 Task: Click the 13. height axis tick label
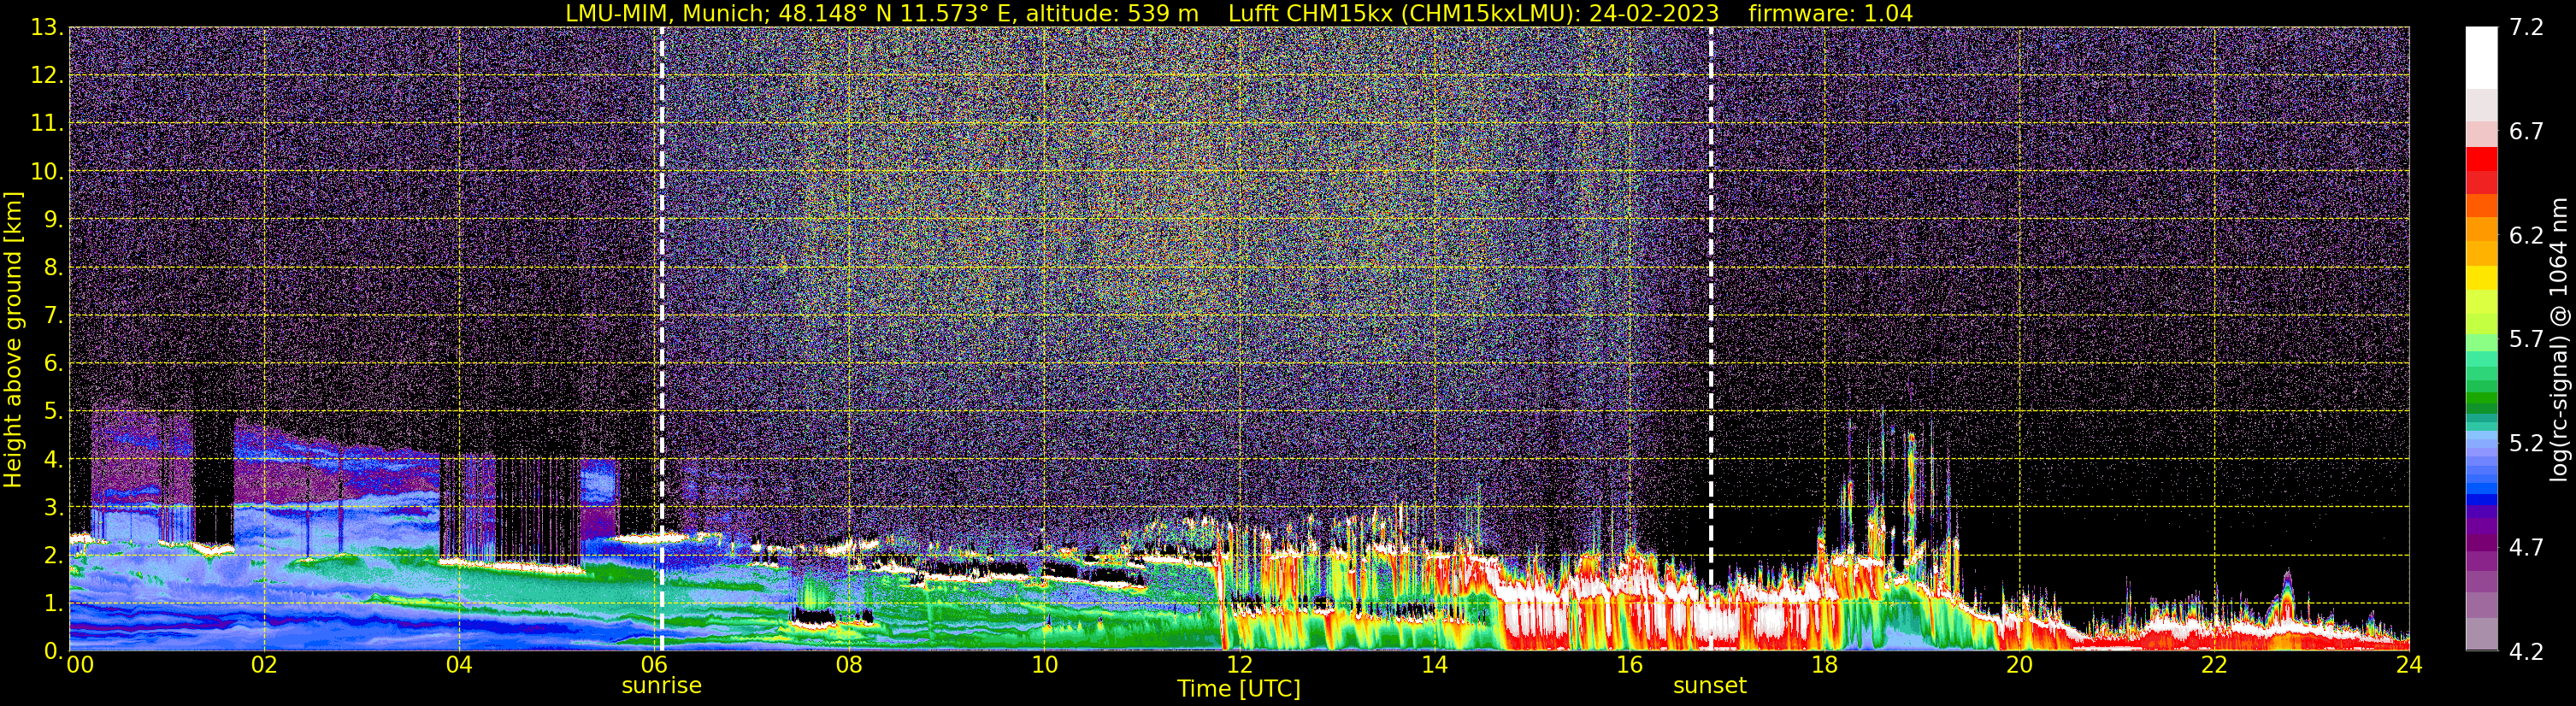click(x=47, y=28)
